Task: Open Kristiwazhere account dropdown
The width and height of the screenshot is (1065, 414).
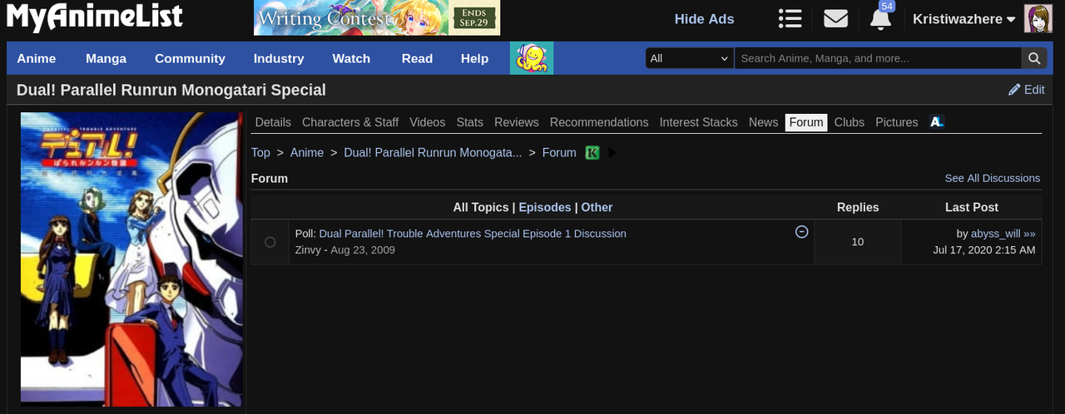Action: [963, 18]
